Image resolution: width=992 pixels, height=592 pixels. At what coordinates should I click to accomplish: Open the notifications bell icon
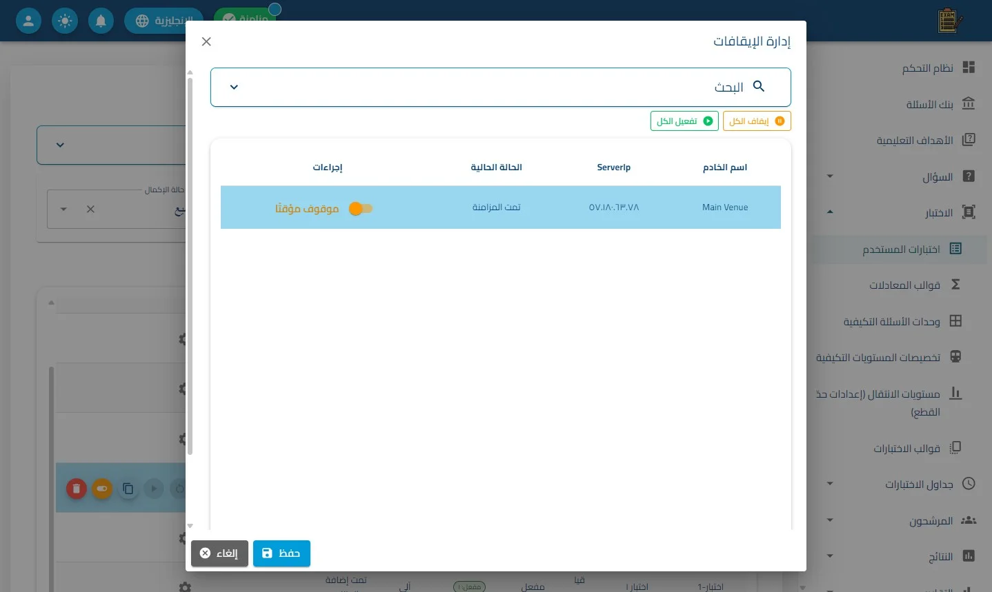coord(101,21)
